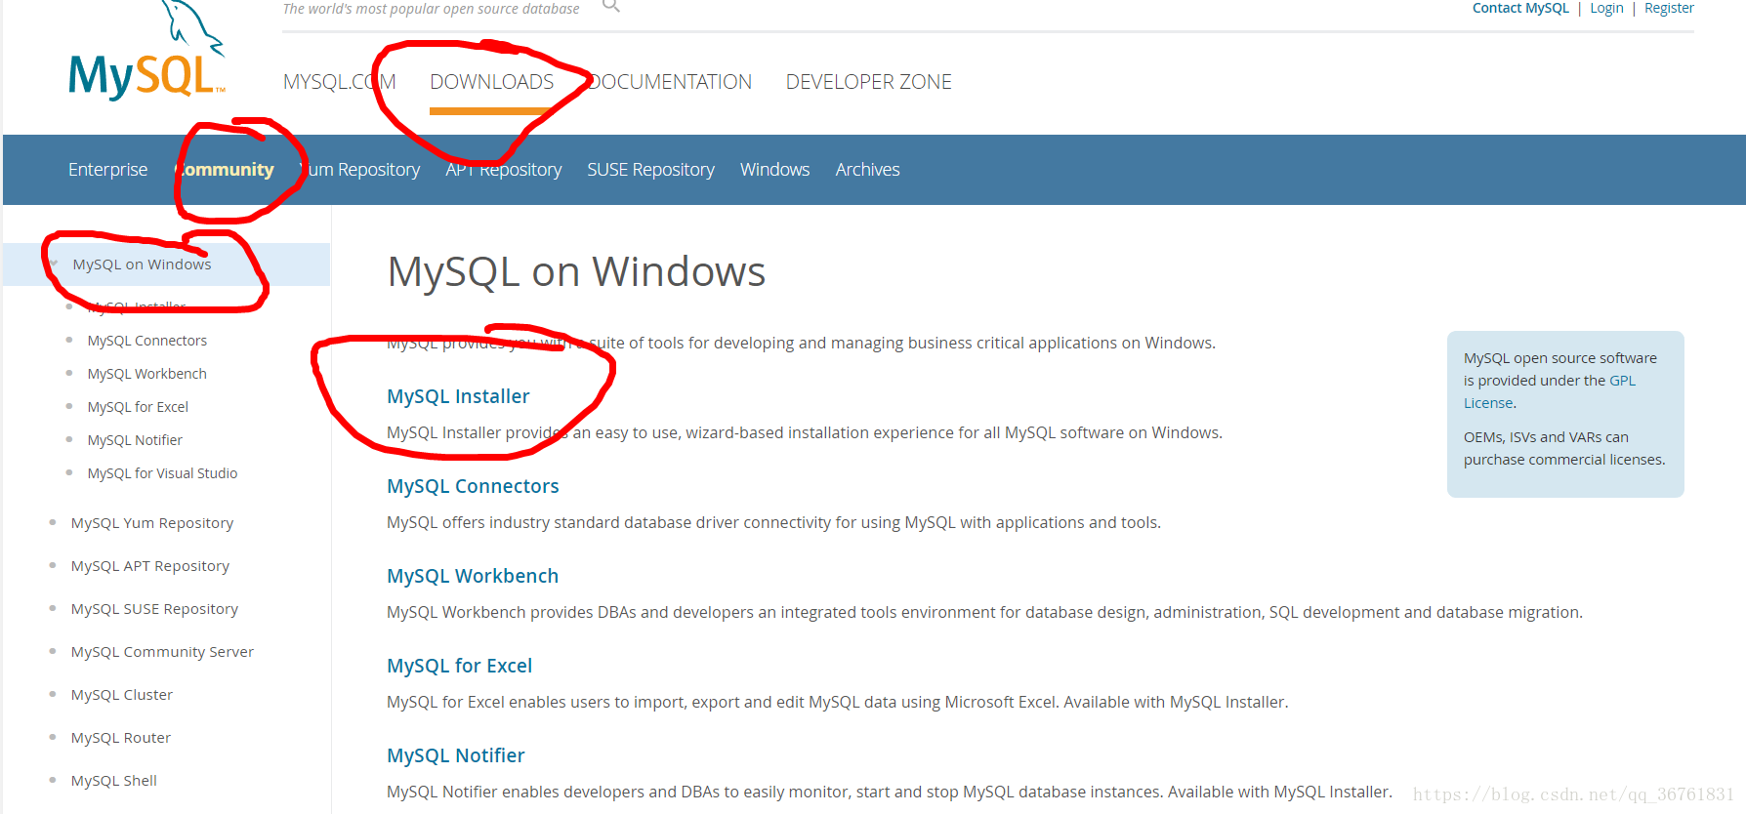Open SUSE Repository in blue bar
1746x814 pixels.
pos(650,170)
